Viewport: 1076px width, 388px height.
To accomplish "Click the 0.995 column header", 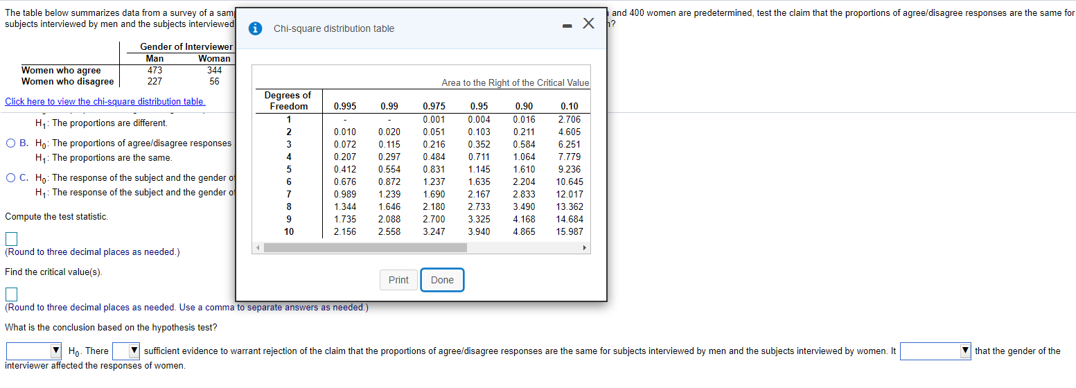I will tap(345, 107).
